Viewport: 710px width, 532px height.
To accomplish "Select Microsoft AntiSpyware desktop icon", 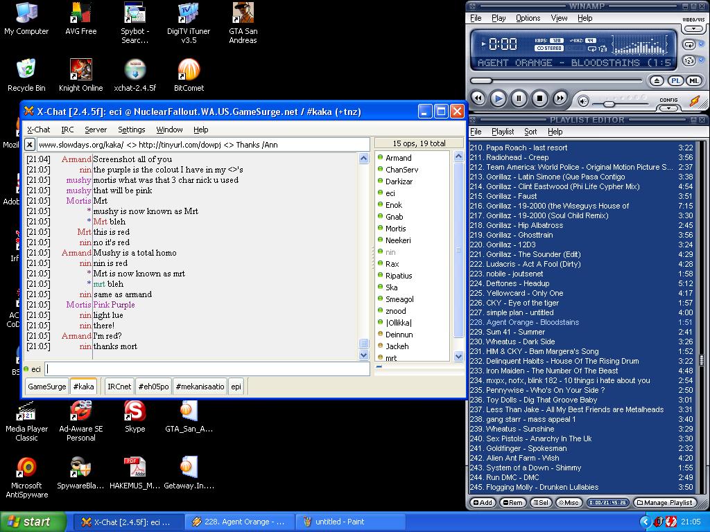I will [26, 478].
